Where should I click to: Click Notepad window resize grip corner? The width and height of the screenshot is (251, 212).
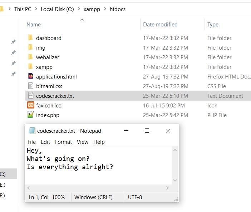[176, 200]
